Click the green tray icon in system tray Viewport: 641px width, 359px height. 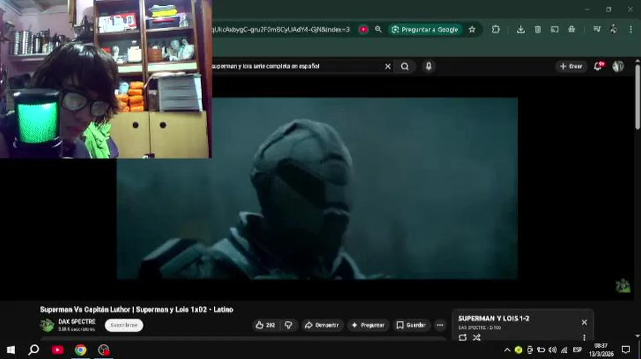pos(518,350)
